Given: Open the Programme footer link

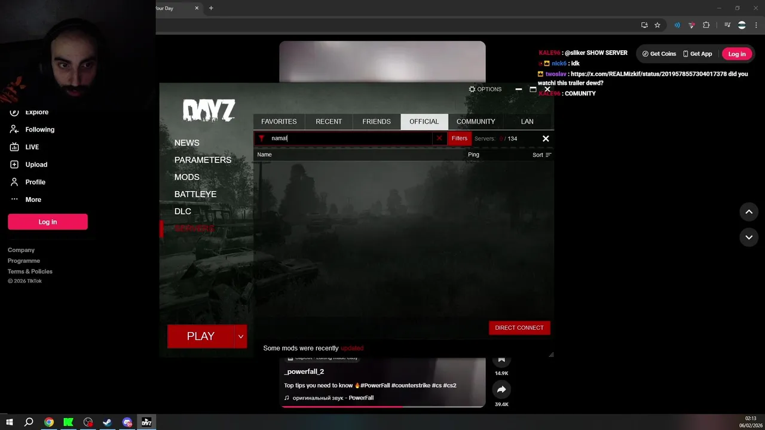Looking at the screenshot, I should [x=24, y=261].
